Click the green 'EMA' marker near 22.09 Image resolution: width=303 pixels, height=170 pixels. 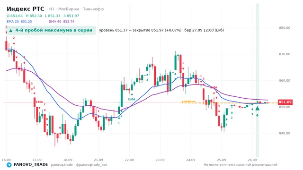tap(132, 99)
